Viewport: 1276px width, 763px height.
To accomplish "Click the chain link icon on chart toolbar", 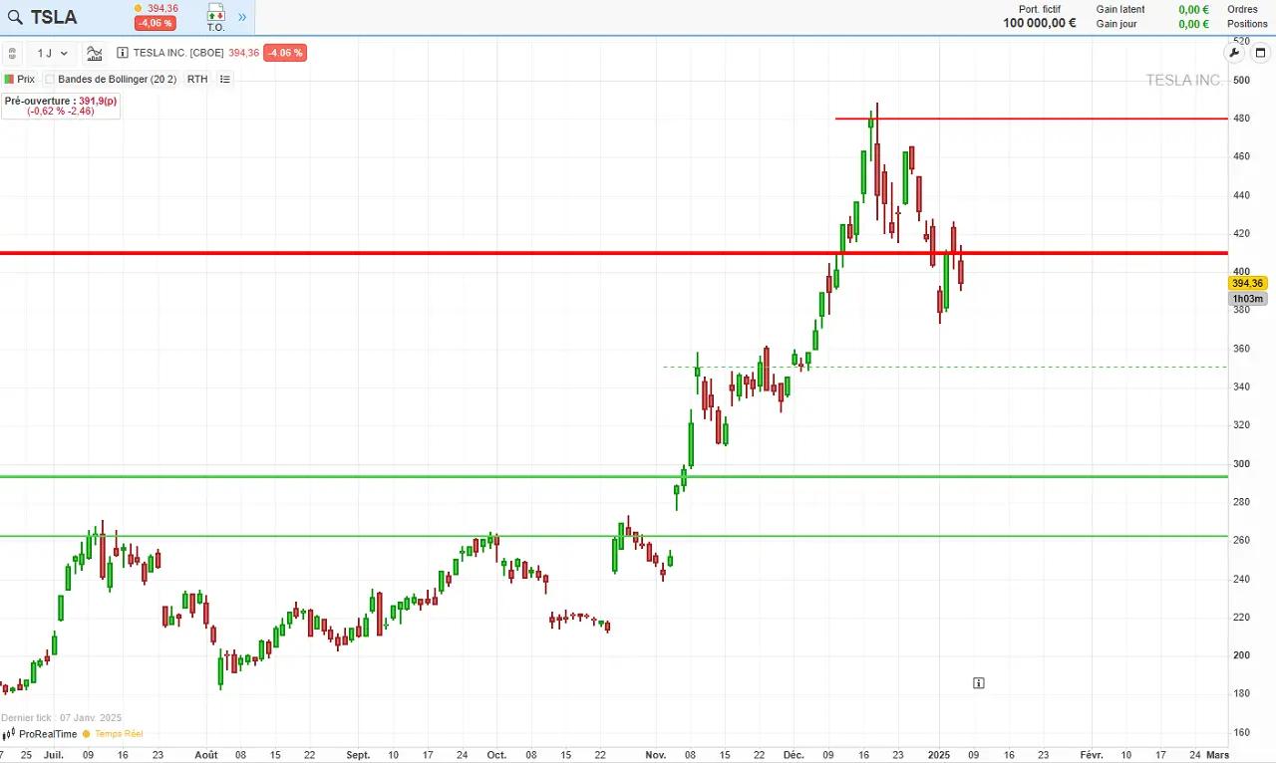I will [12, 53].
